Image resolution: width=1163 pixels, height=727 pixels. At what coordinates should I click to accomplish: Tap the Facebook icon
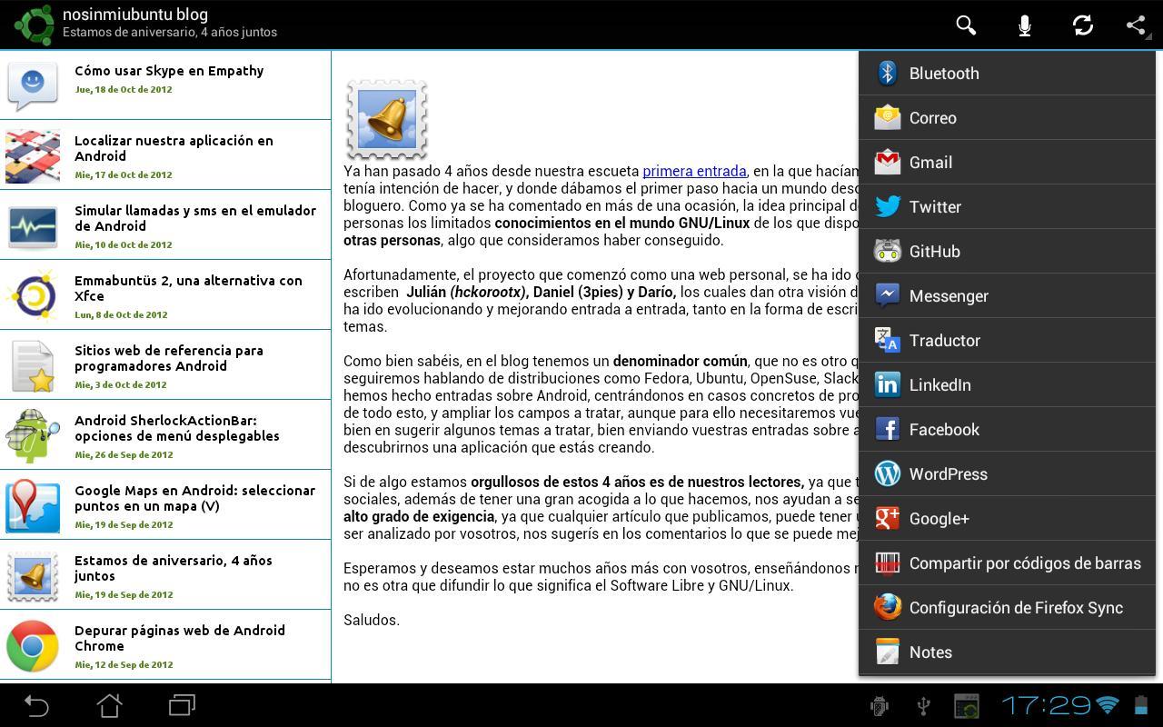[887, 429]
